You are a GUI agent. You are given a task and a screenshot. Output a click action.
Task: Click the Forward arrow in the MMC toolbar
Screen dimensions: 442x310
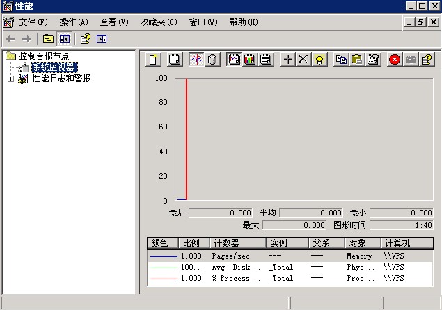26,39
